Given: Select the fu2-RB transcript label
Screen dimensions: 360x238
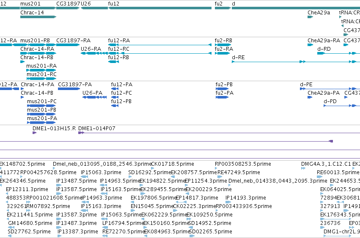Looking at the screenshot, I should click(x=223, y=41).
